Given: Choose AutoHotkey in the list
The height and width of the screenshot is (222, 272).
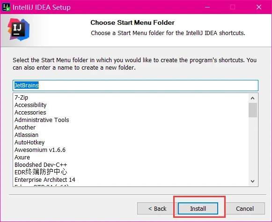Looking at the screenshot, I should pos(29,143).
